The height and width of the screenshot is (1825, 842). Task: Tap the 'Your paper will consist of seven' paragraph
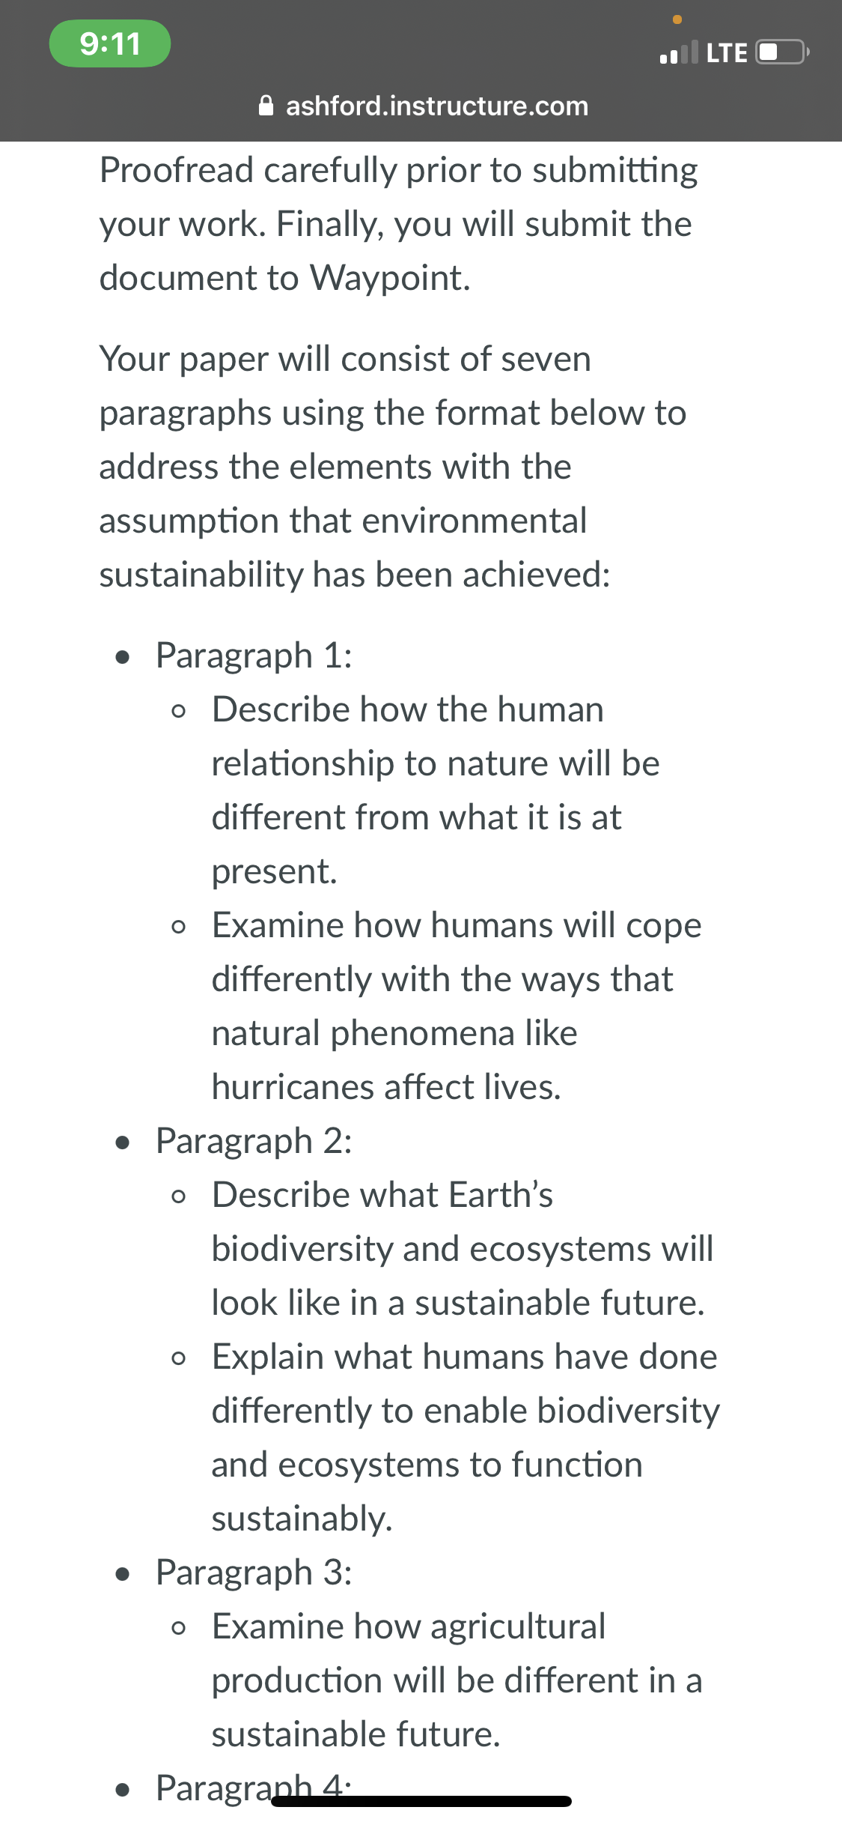pos(393,467)
